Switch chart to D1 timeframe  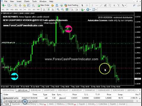click(x=29, y=10)
